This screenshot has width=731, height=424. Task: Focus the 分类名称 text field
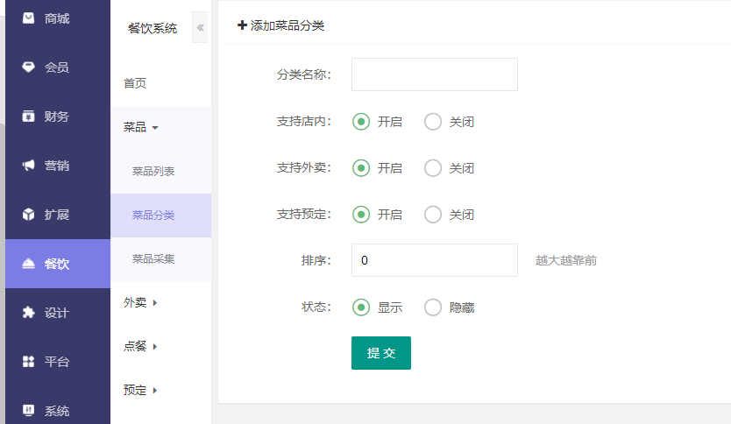[x=434, y=74]
